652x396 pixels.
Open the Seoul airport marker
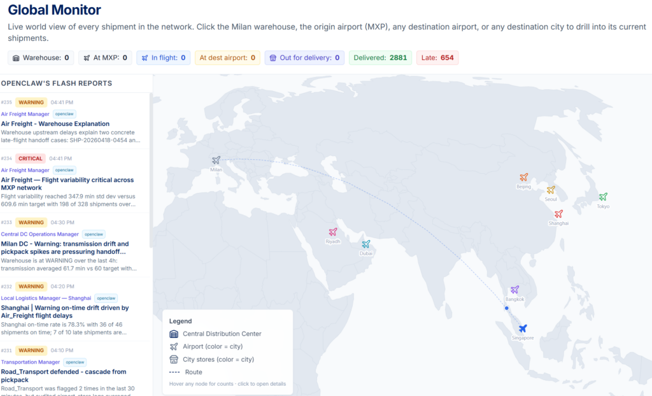click(x=551, y=190)
